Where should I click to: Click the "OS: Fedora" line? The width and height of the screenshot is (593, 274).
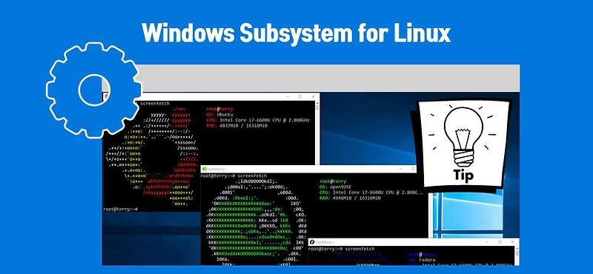coord(422,260)
